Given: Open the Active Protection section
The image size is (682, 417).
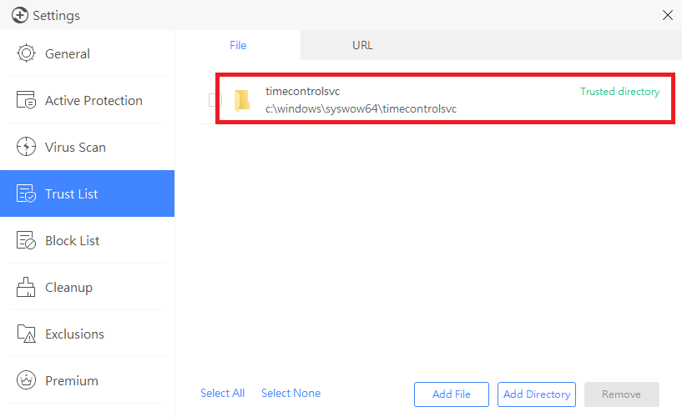Looking at the screenshot, I should (87, 100).
